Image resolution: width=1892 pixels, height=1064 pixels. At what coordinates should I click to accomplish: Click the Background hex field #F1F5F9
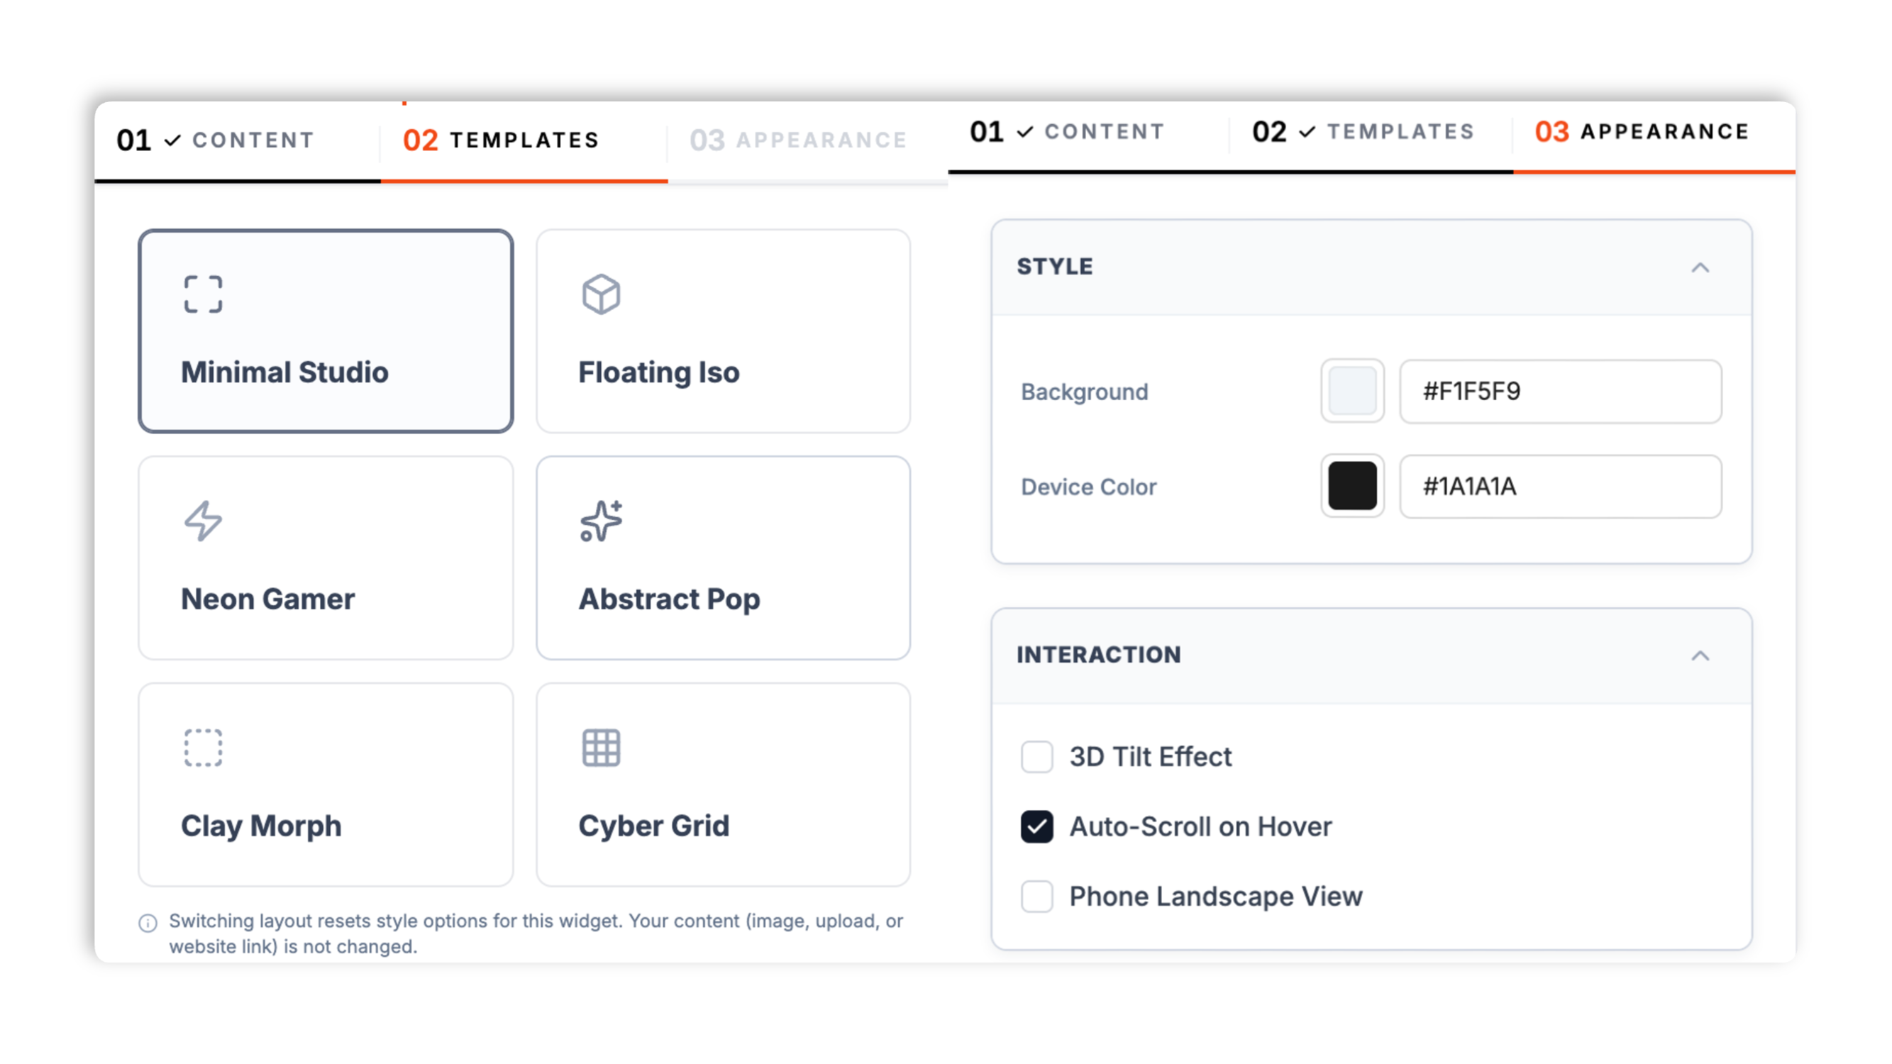tap(1561, 392)
